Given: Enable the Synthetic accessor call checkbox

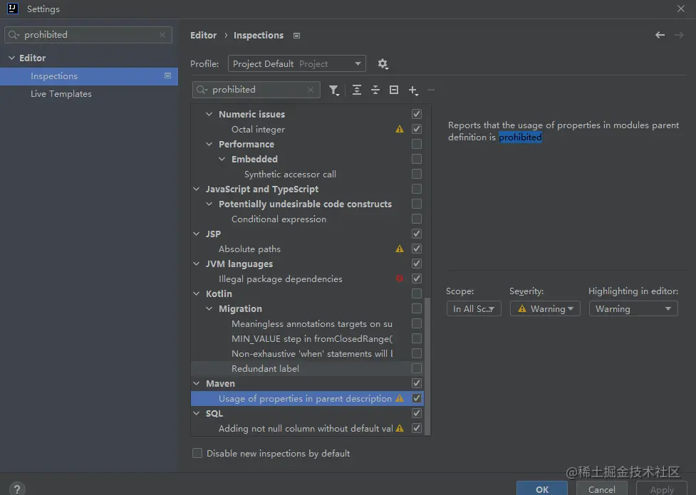Looking at the screenshot, I should point(416,174).
